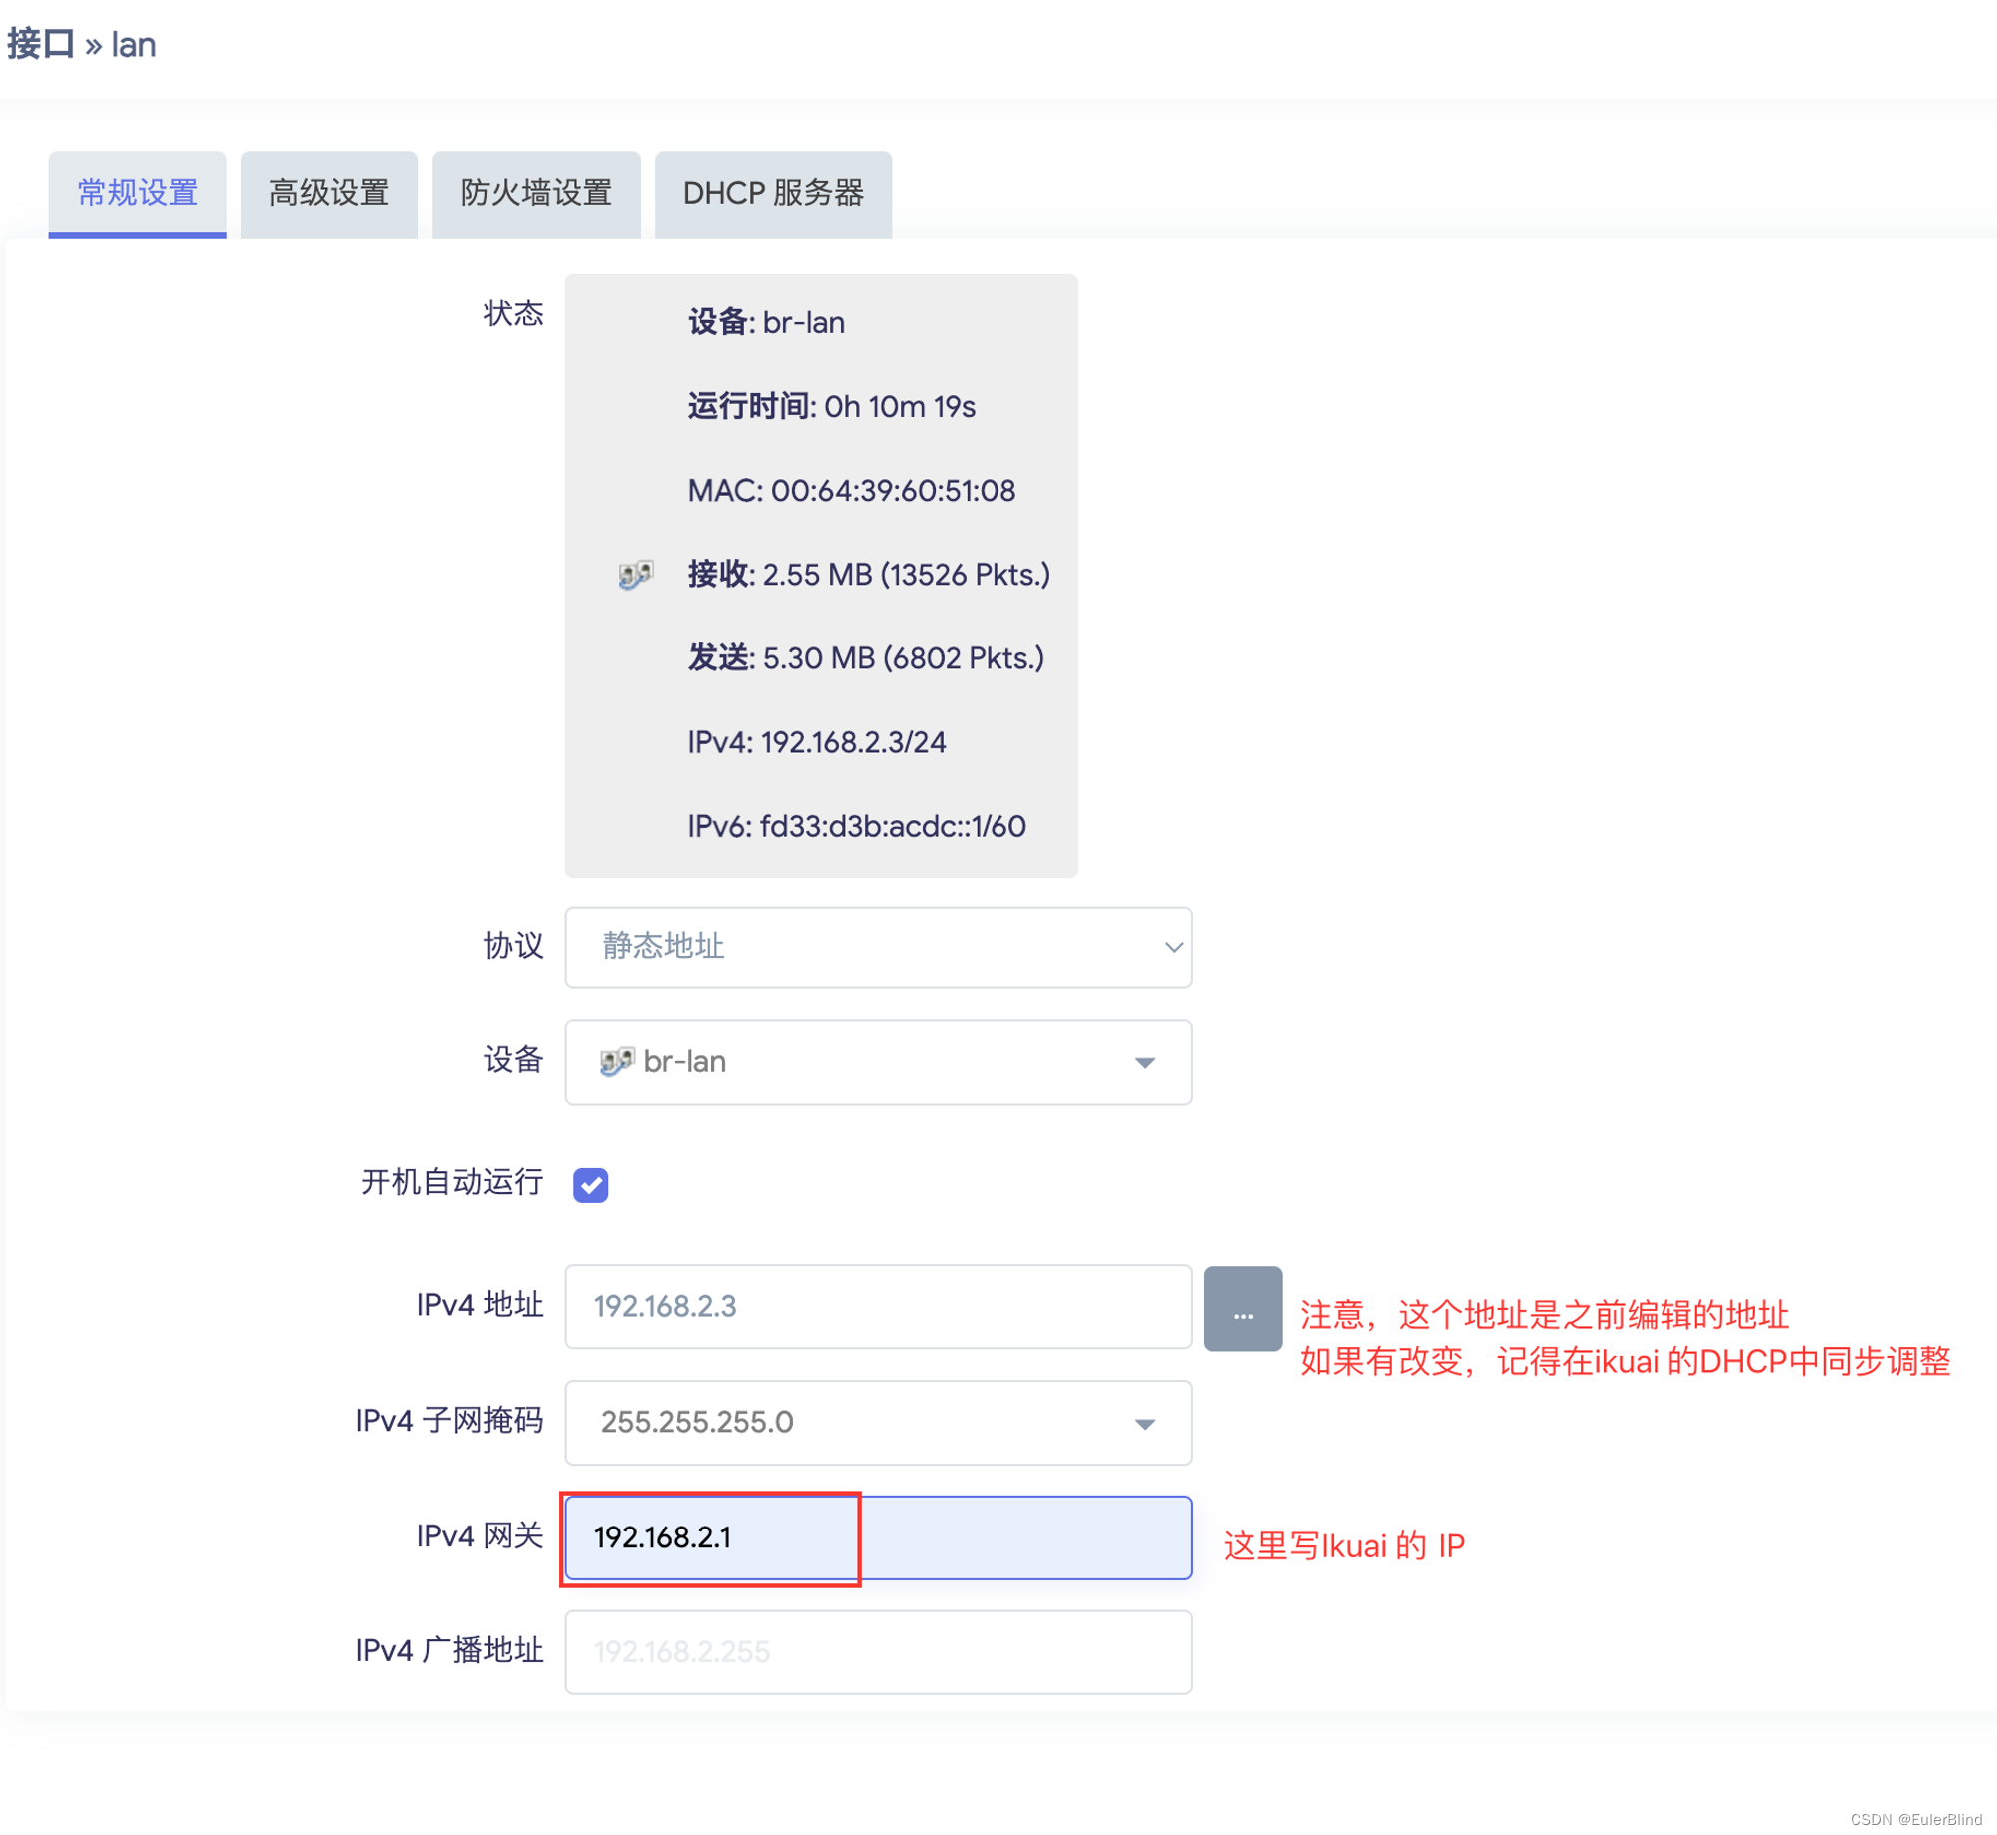Click the 接口 breadcrumb link
This screenshot has height=1835, width=1997.
click(41, 45)
